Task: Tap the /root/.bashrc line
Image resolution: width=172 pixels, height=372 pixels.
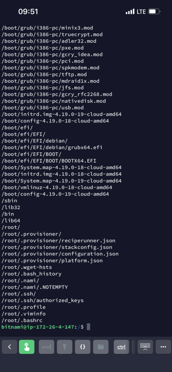Action: point(22,320)
